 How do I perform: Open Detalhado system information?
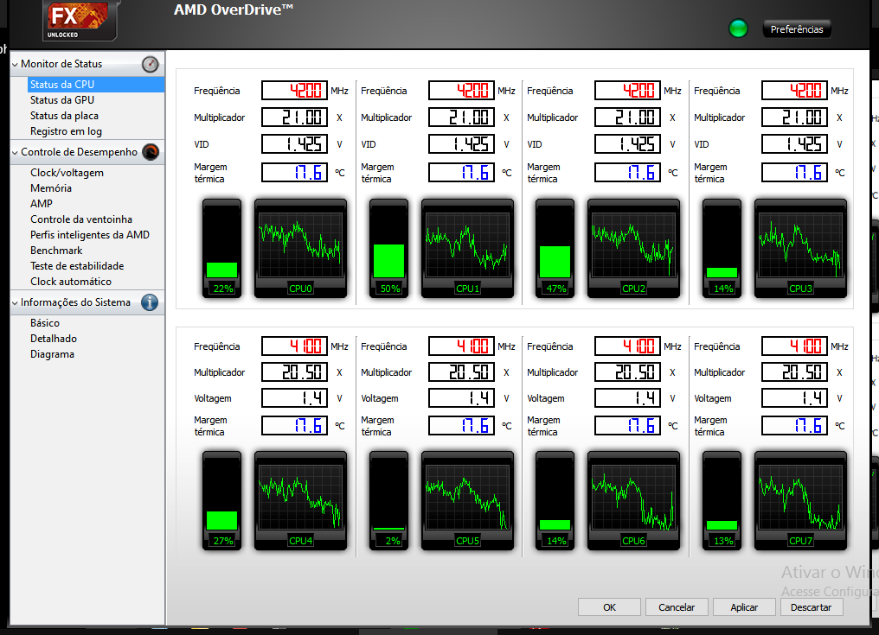(x=54, y=339)
